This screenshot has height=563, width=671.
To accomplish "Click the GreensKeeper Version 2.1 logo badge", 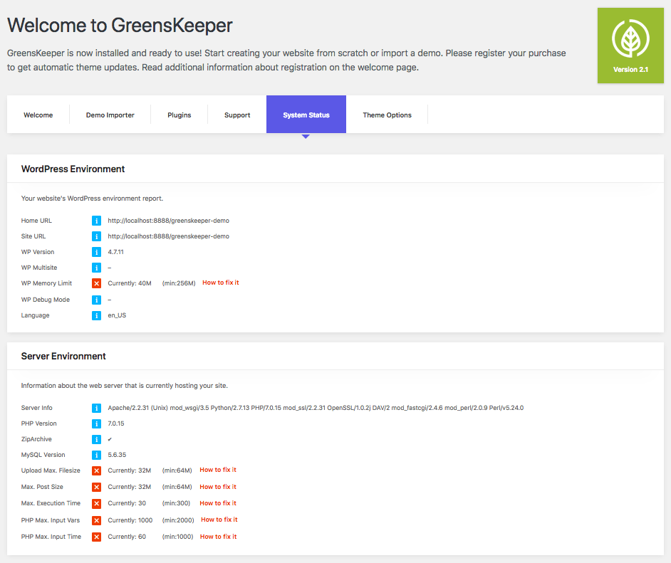I will (x=630, y=46).
